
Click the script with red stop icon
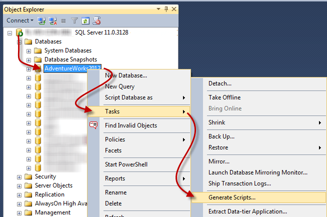click(97, 20)
